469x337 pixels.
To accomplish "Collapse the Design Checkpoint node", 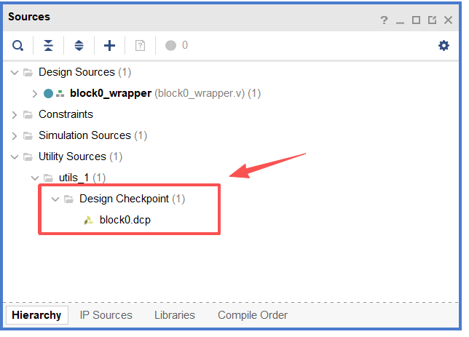I will (x=55, y=199).
